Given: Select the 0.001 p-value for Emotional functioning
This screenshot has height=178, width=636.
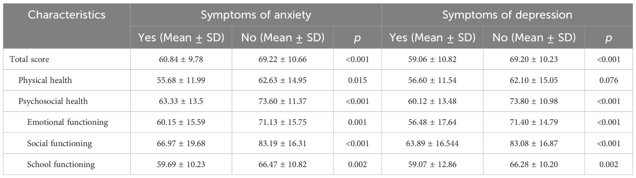Looking at the screenshot, I should (x=358, y=122).
